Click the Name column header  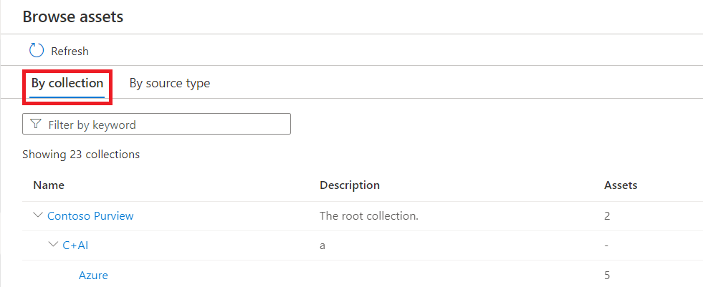pos(49,185)
